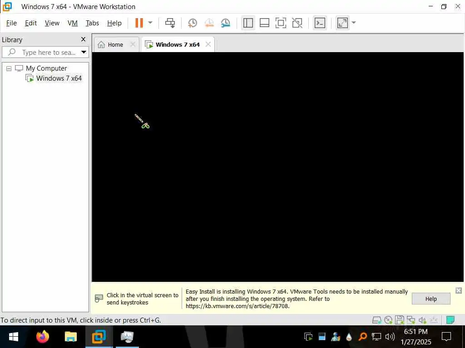Open the Windows notification center
The image size is (465, 348).
tap(446, 337)
